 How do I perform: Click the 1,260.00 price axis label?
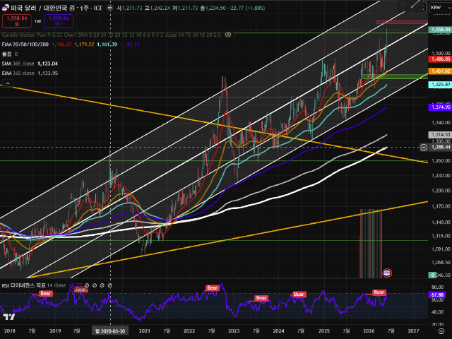tap(441, 160)
